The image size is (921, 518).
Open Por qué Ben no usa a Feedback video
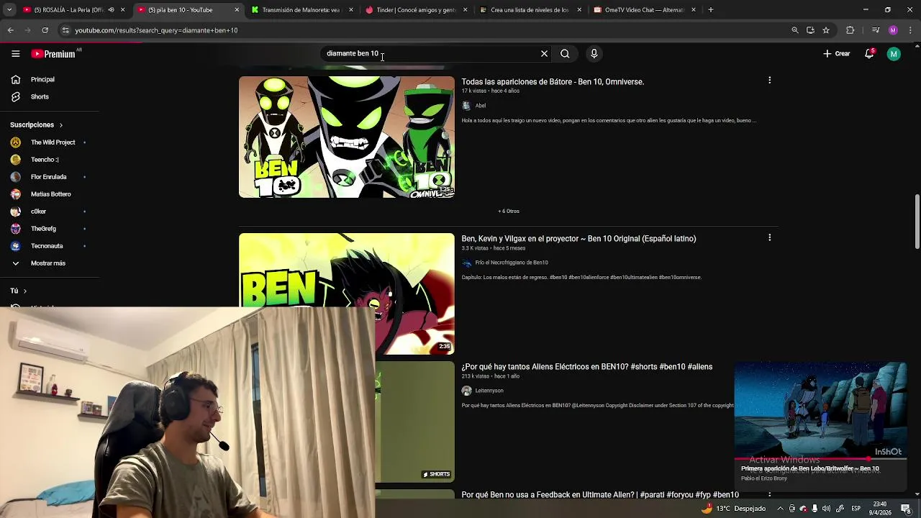click(x=600, y=495)
